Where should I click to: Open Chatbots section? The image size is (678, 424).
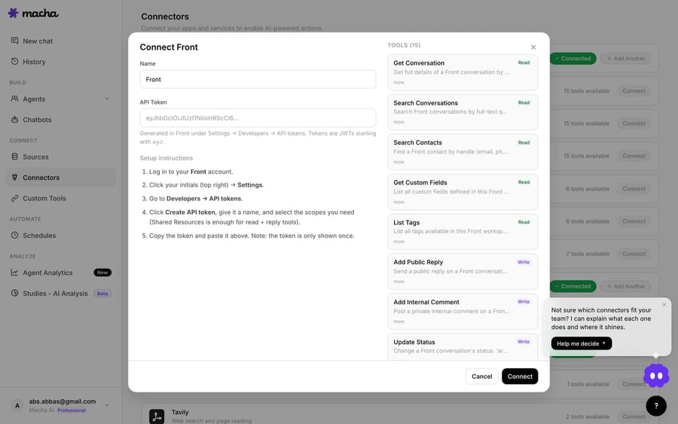click(61, 119)
